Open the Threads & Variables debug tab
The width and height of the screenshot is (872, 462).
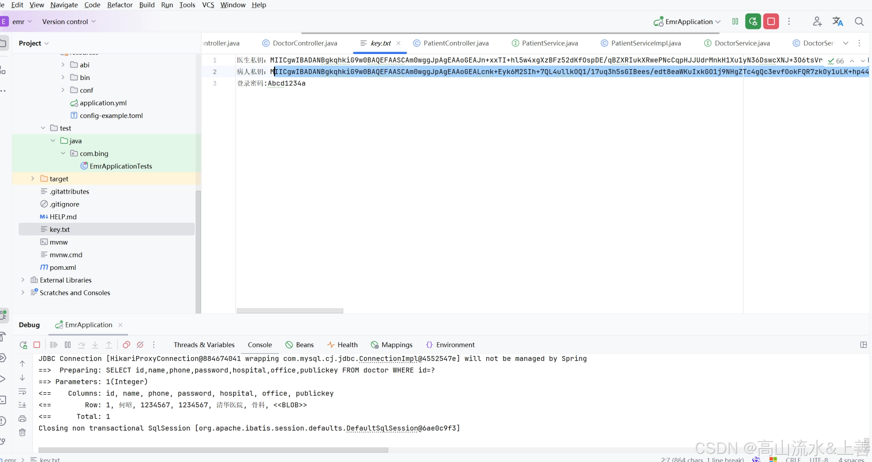click(x=204, y=345)
